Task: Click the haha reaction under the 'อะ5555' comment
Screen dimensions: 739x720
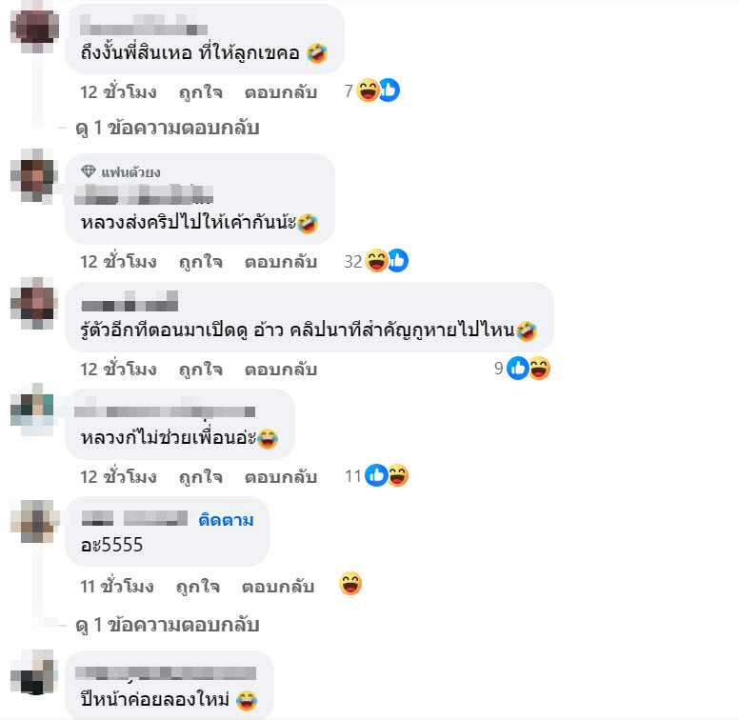Action: coord(350,584)
